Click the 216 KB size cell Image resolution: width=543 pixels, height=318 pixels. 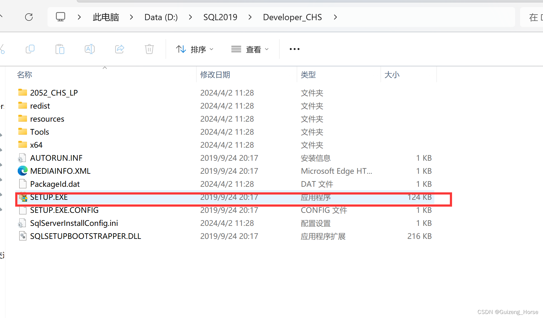pyautogui.click(x=419, y=236)
